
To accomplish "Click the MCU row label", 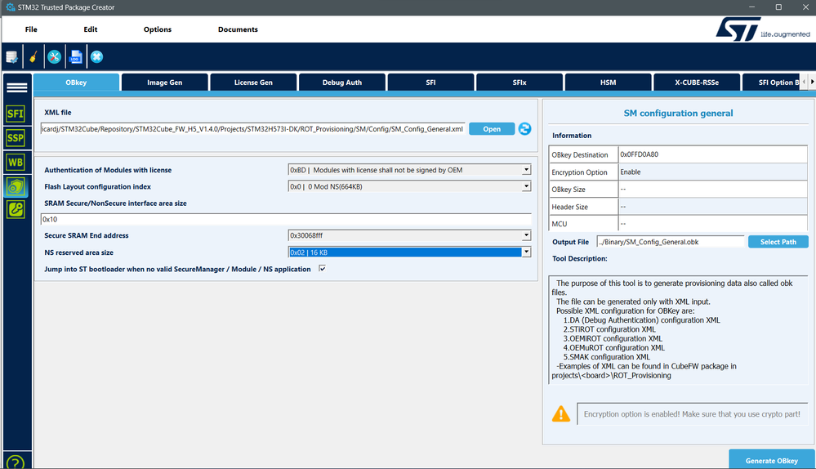I will tap(584, 224).
